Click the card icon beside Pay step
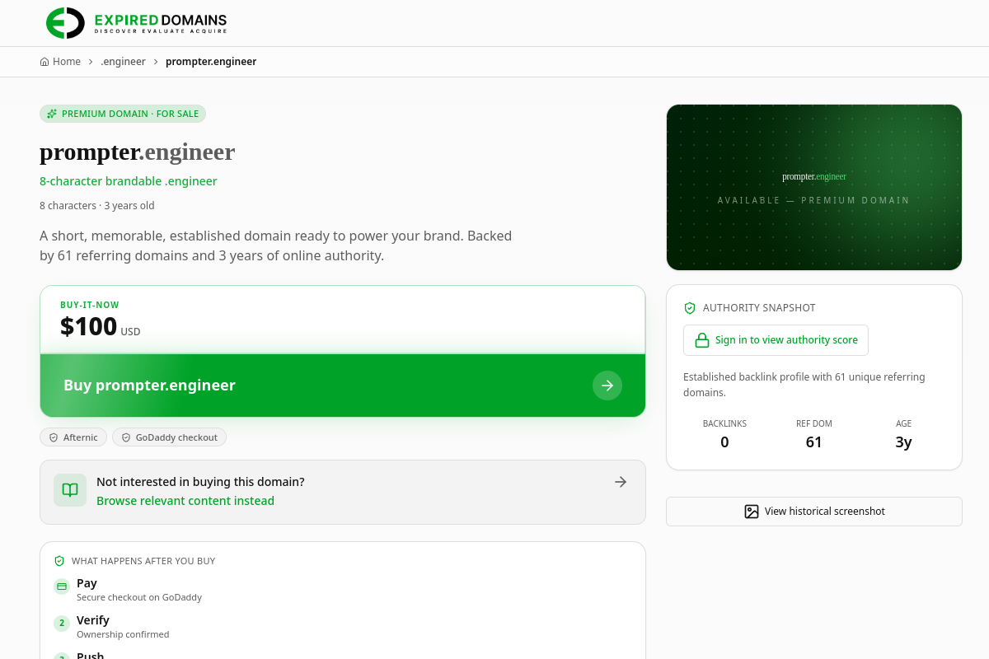 62,587
